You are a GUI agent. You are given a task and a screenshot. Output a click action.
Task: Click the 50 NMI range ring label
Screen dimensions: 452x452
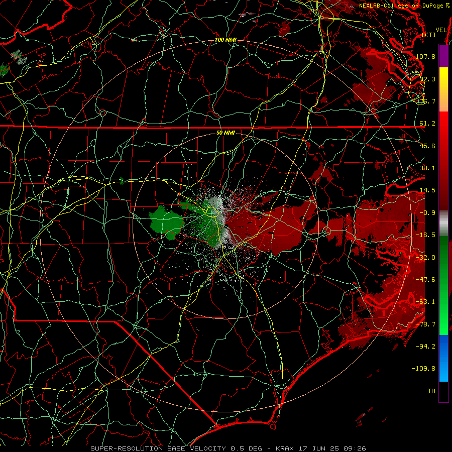click(x=225, y=133)
